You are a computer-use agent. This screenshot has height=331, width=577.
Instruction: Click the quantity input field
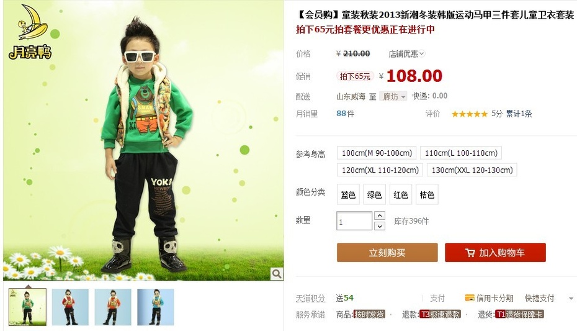tap(354, 221)
